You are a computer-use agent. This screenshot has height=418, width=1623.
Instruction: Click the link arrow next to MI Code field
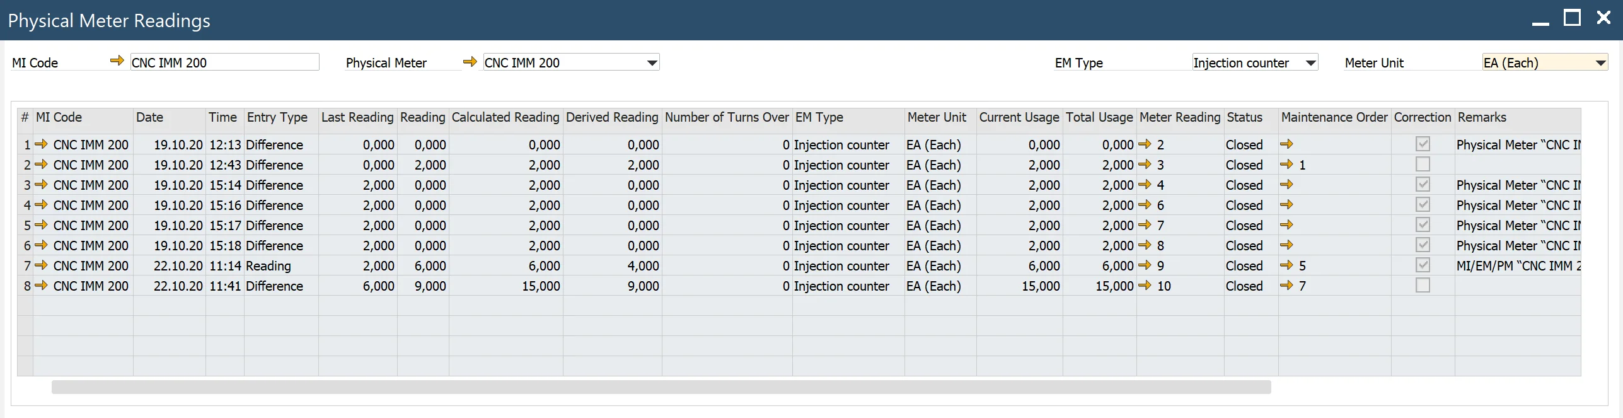coord(117,61)
